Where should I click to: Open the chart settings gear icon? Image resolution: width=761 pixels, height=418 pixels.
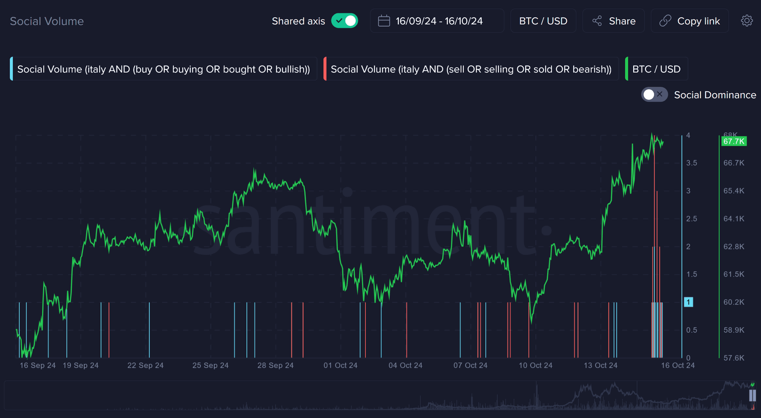click(747, 21)
